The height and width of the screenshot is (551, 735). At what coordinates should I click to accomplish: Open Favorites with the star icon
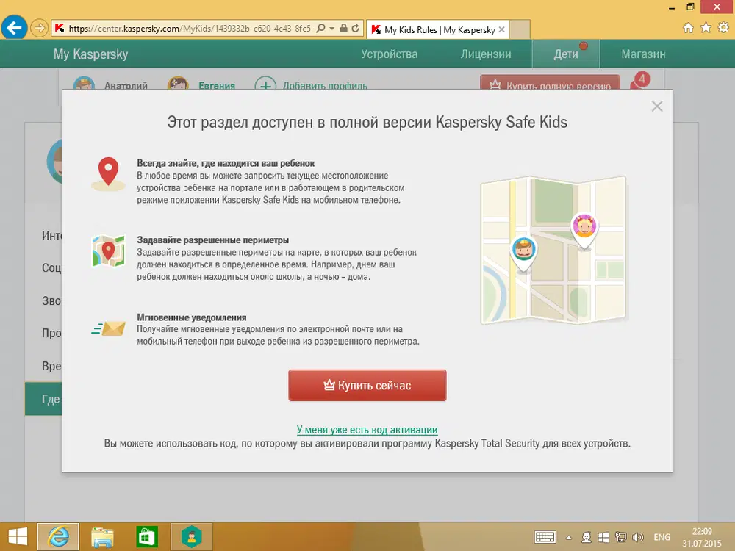[706, 28]
